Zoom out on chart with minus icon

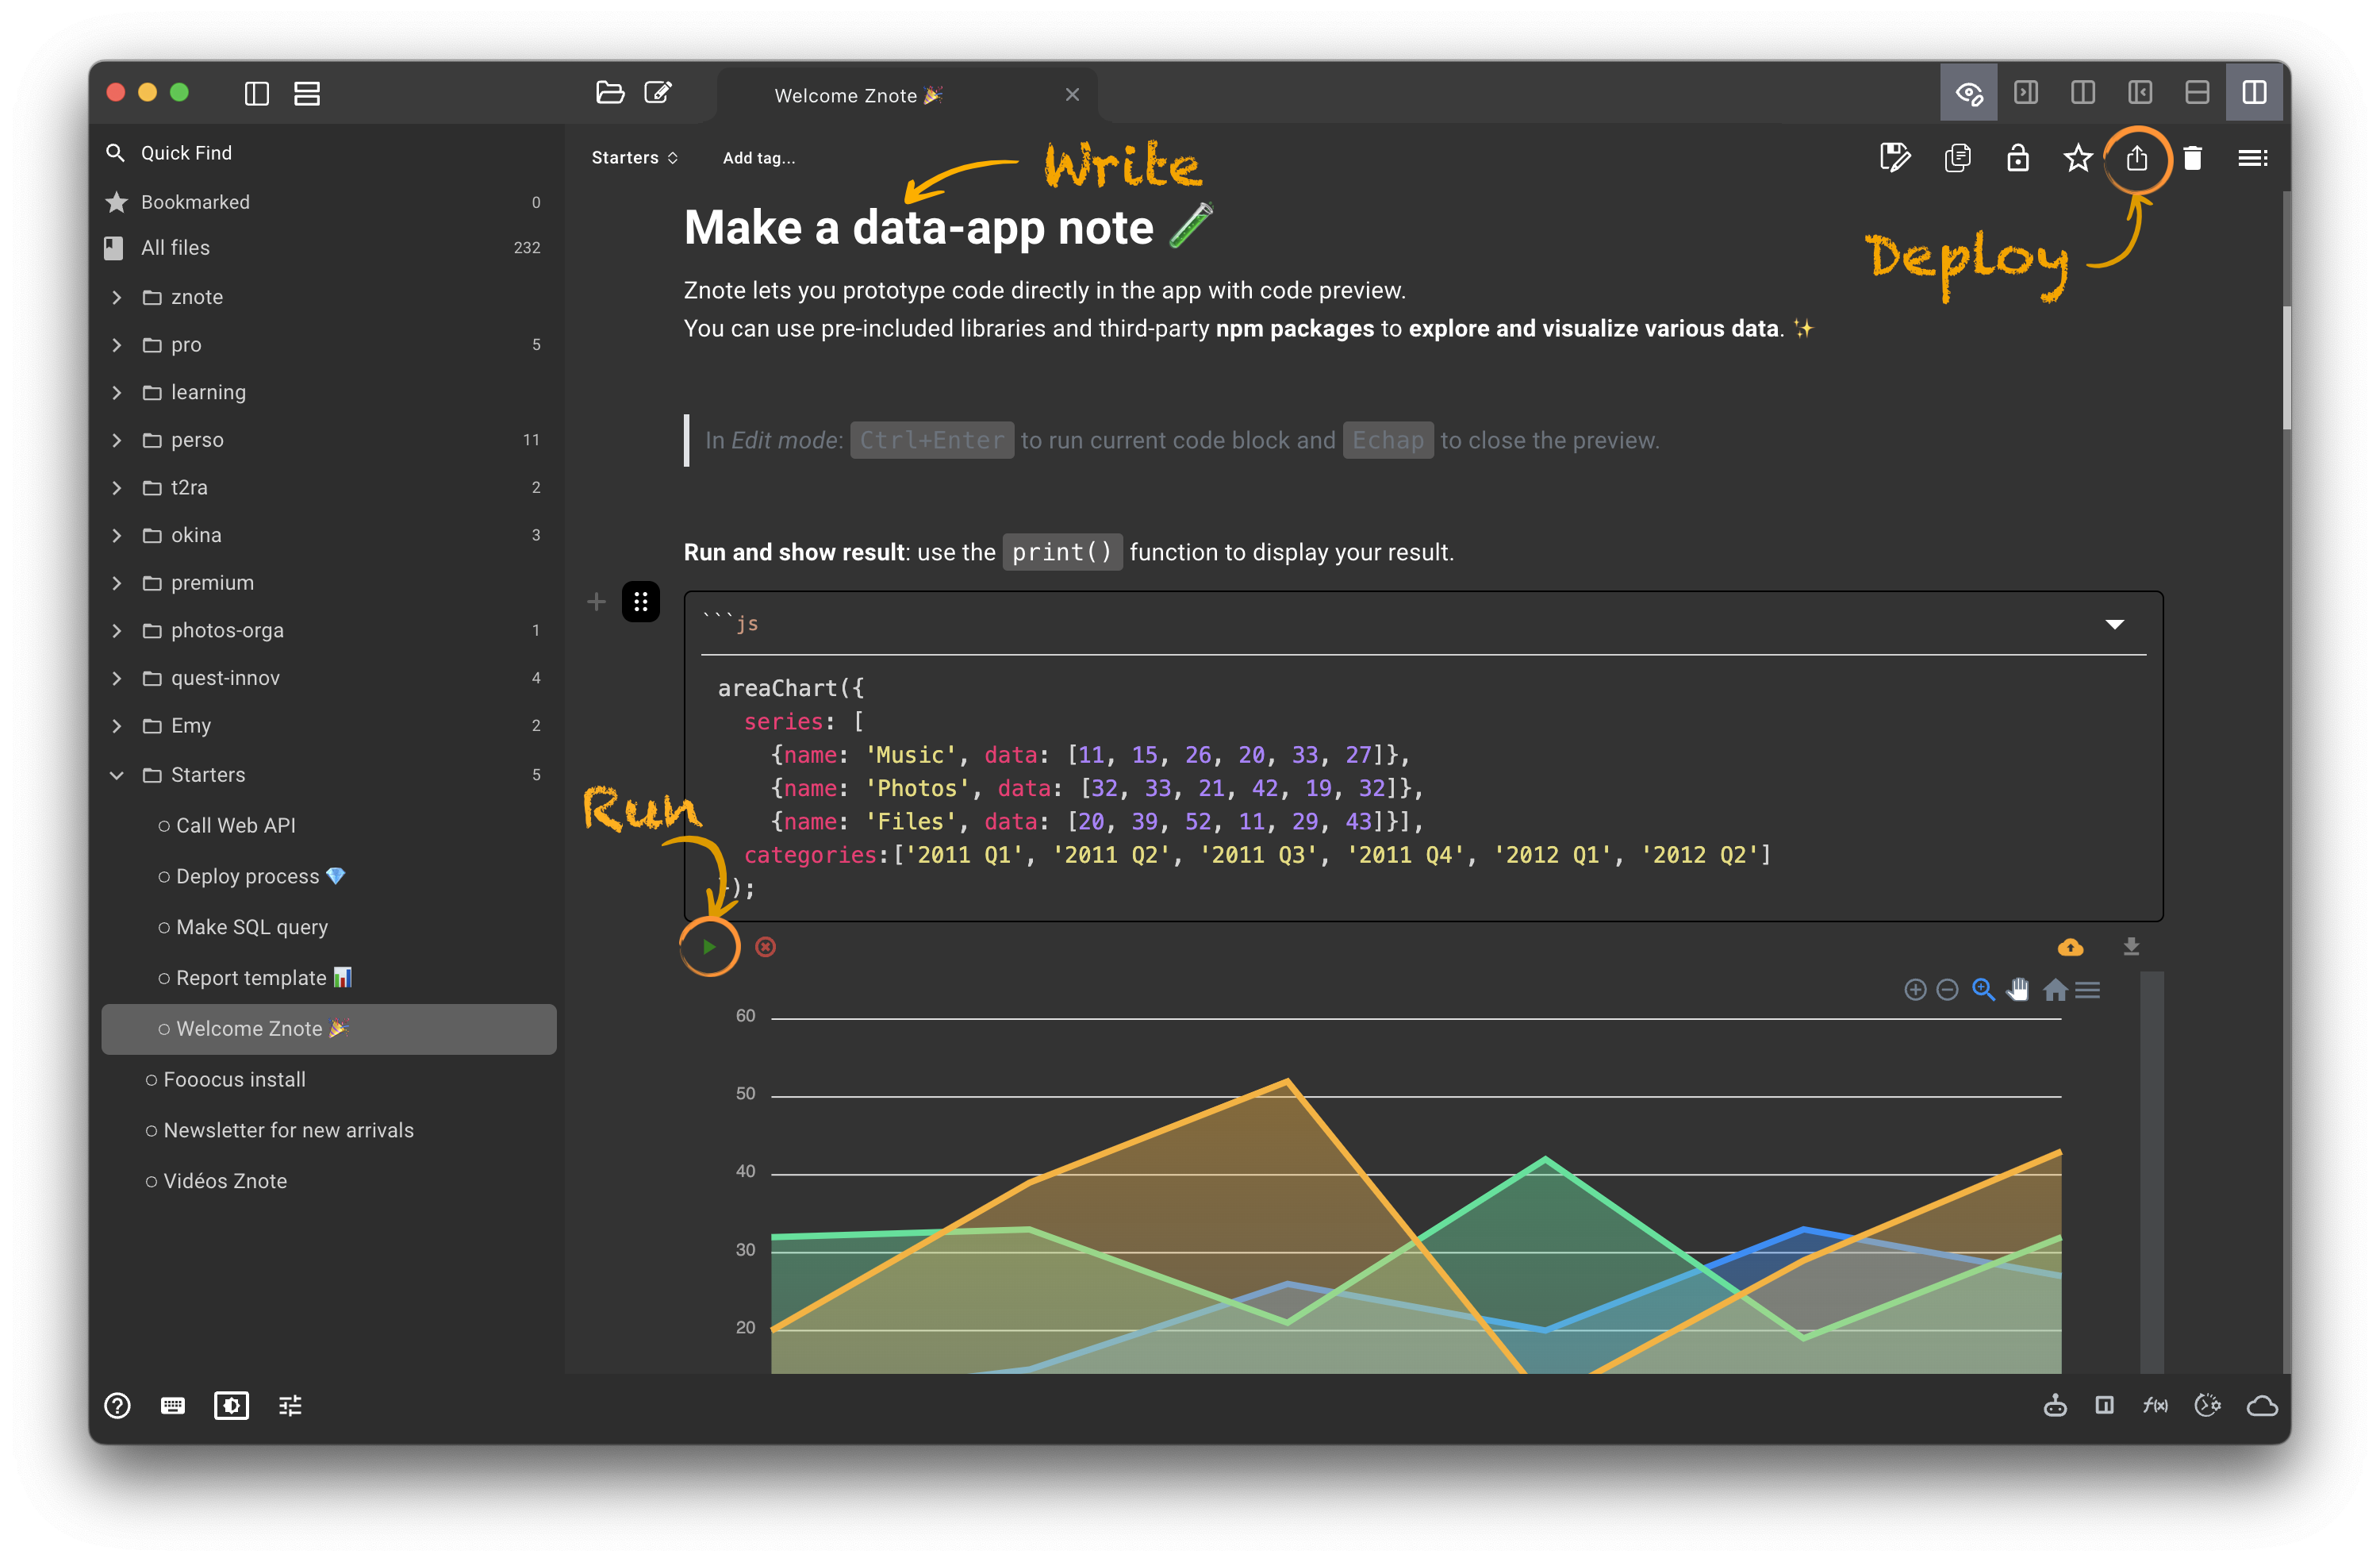[1947, 990]
